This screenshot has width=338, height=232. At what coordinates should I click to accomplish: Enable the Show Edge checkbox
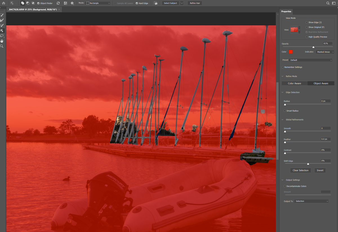click(x=307, y=22)
